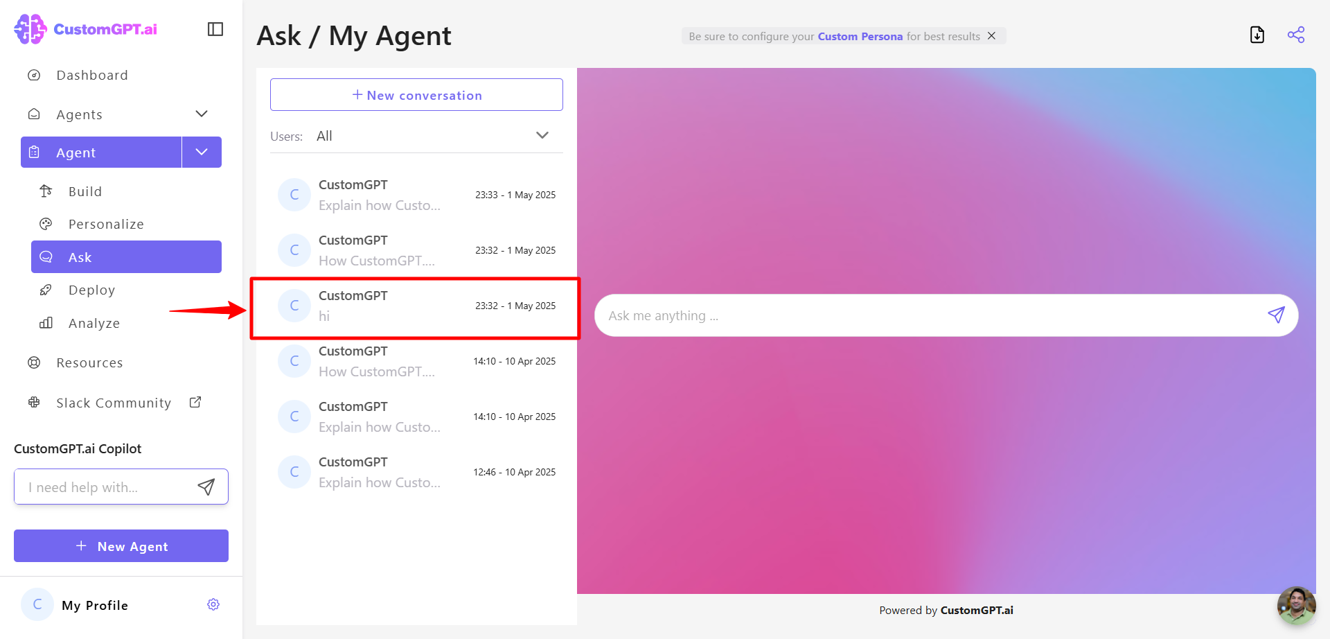Expand the Agents chevron
This screenshot has width=1330, height=639.
pyautogui.click(x=202, y=114)
